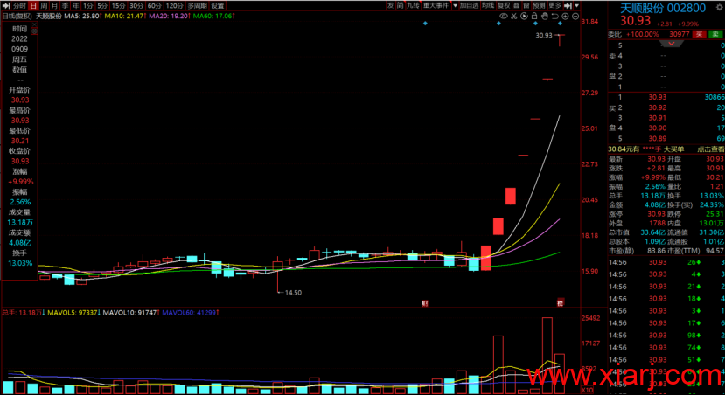725x395 pixels.
Task: Click the 榜 marker at chart bottom
Action: (560, 303)
